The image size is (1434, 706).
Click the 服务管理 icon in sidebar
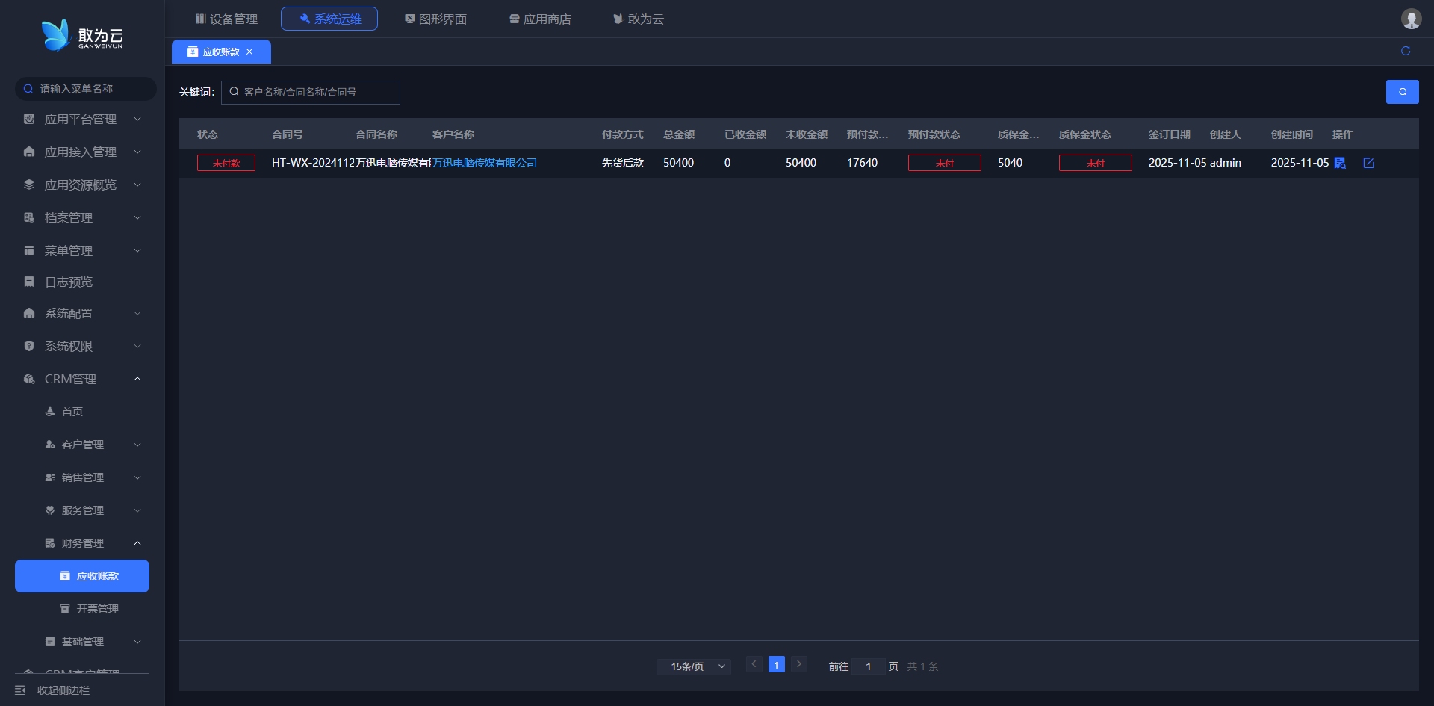[50, 510]
